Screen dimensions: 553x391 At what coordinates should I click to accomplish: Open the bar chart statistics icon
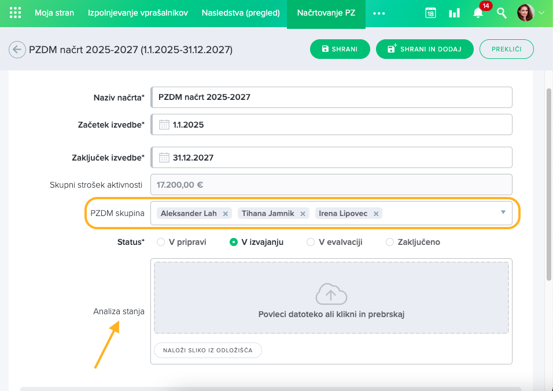click(x=454, y=13)
